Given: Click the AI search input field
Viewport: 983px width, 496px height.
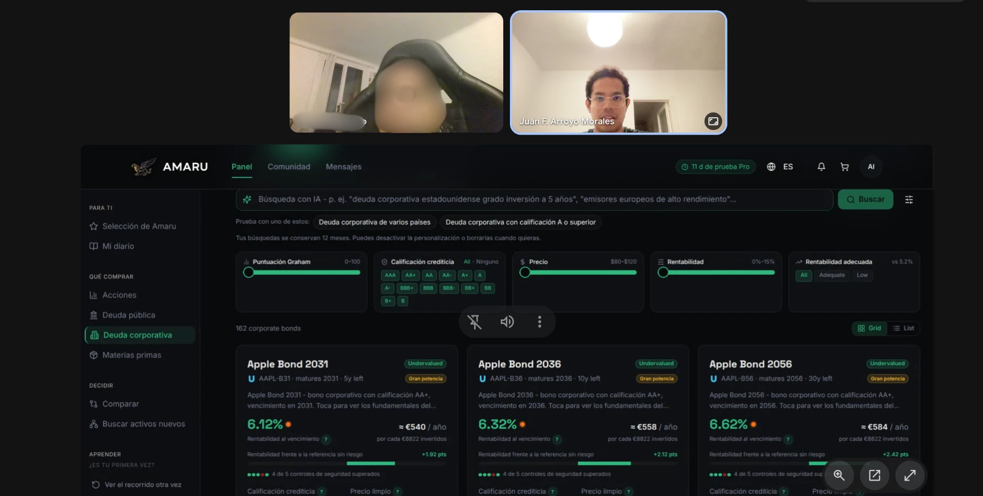Looking at the screenshot, I should pyautogui.click(x=535, y=200).
